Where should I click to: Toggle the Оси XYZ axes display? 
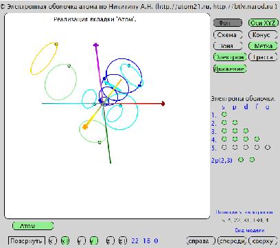(263, 23)
